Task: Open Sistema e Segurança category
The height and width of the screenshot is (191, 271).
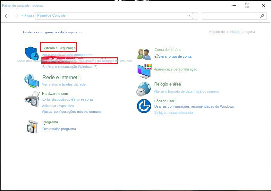Action: point(59,48)
